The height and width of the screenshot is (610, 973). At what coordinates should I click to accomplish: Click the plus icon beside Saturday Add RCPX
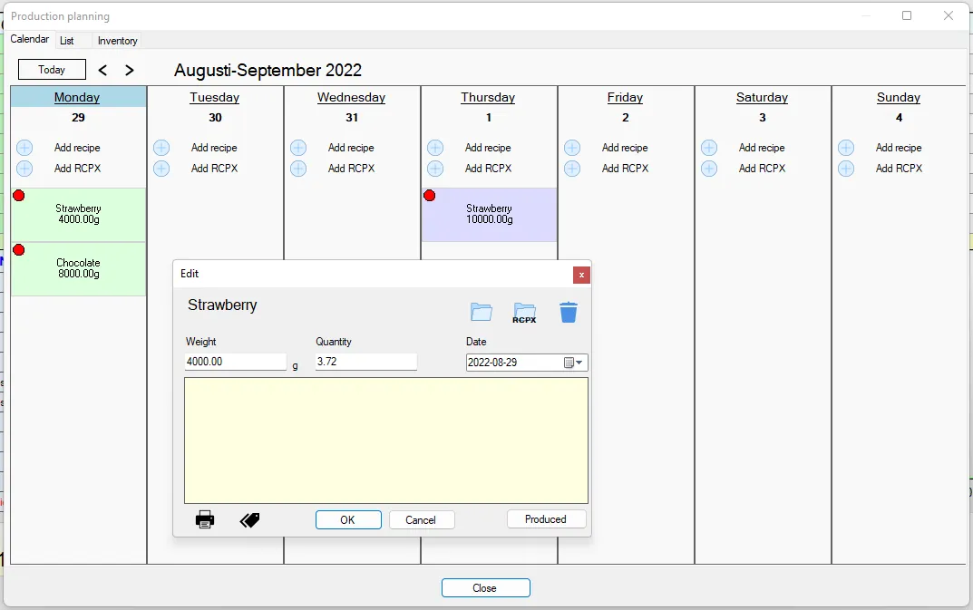coord(709,169)
